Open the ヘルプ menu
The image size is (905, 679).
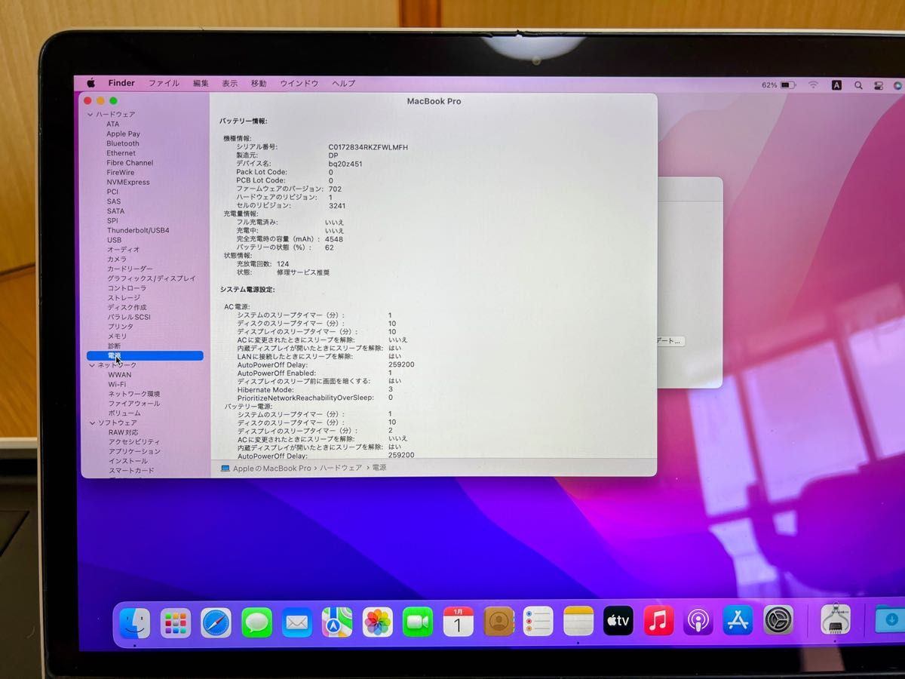pos(344,84)
